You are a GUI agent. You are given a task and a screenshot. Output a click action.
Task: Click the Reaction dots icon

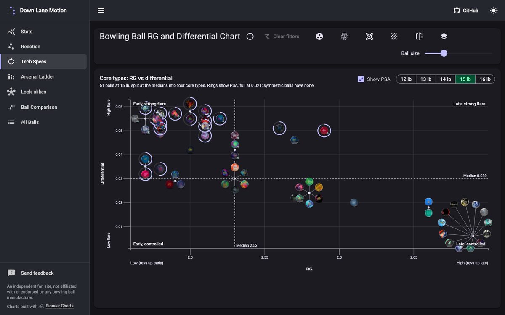tap(11, 47)
